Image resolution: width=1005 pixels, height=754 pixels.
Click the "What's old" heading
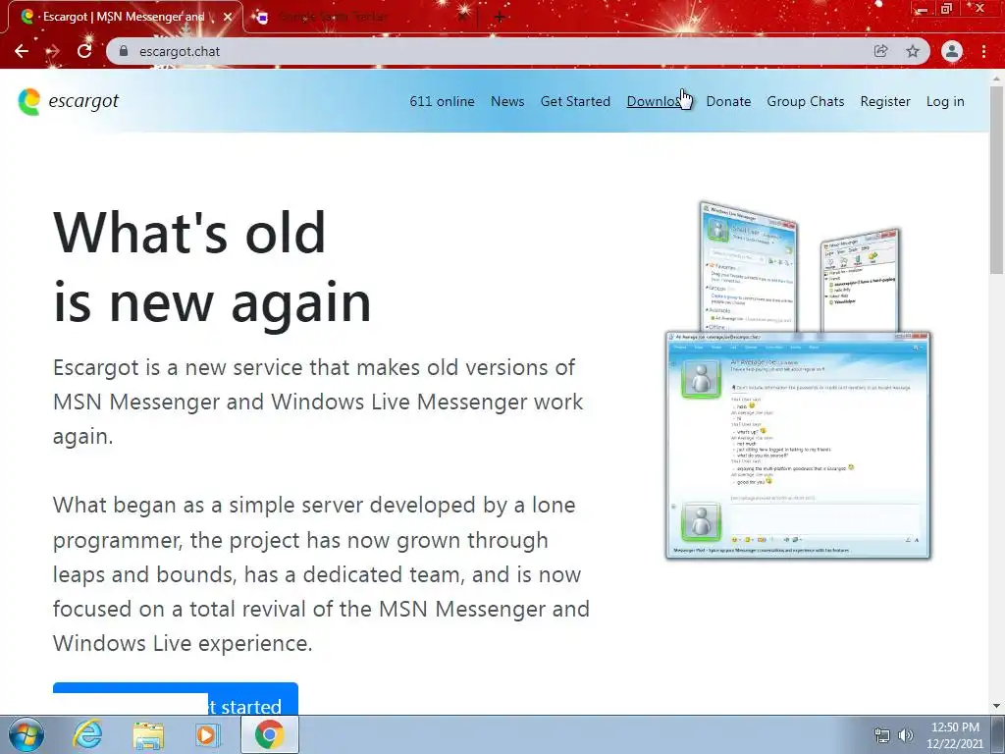click(189, 232)
